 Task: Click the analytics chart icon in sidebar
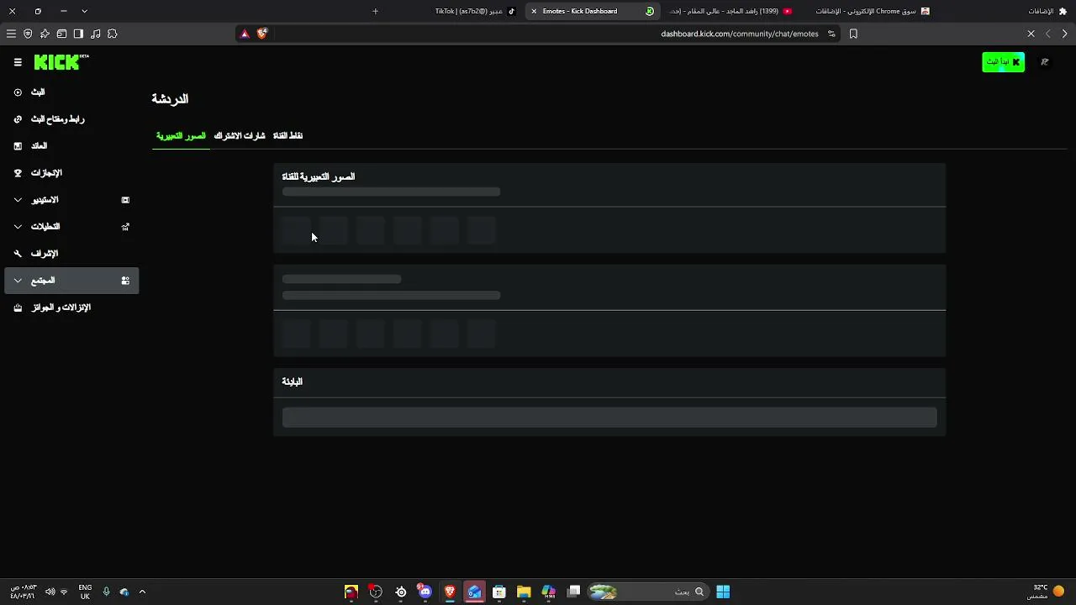[x=125, y=227]
